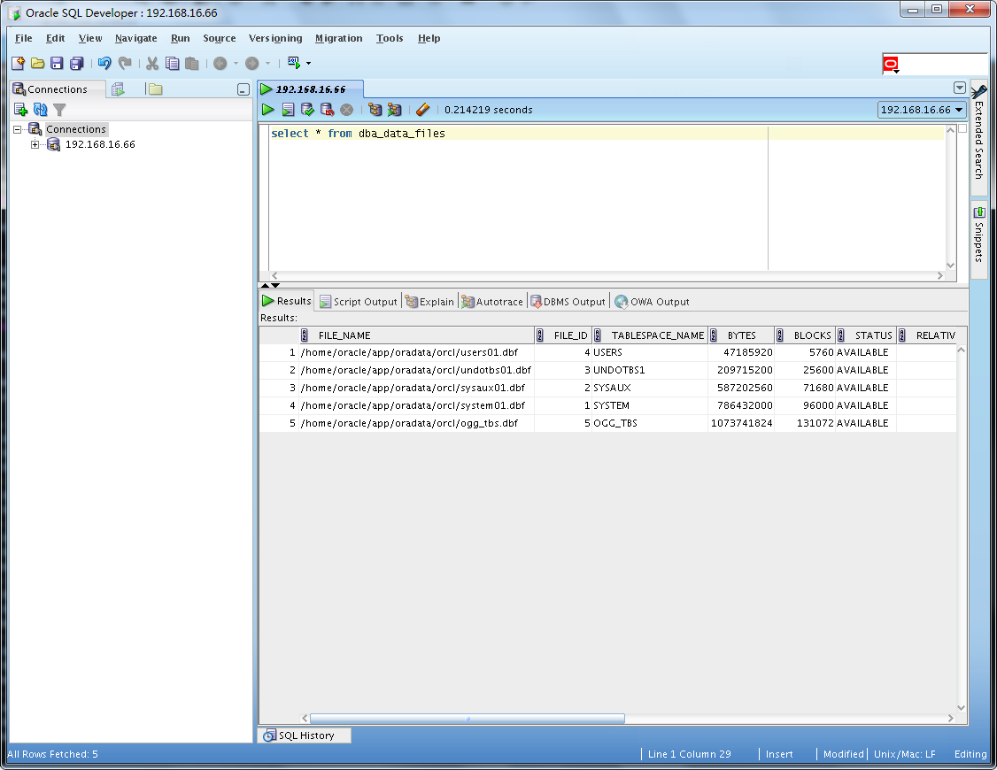Click the Back navigation circle icon
Viewport: 997px width, 770px height.
pos(220,63)
